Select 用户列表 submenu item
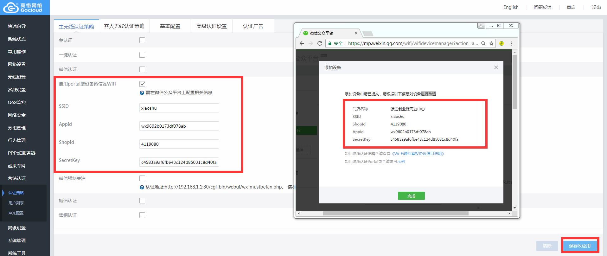Viewport: 607px width, 256px height. 16,203
